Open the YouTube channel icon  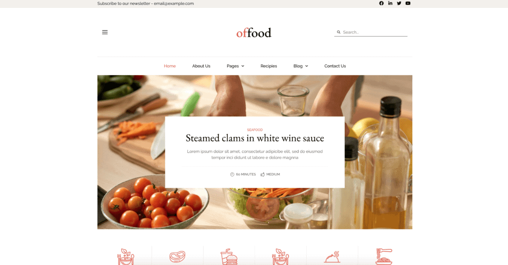coord(408,3)
